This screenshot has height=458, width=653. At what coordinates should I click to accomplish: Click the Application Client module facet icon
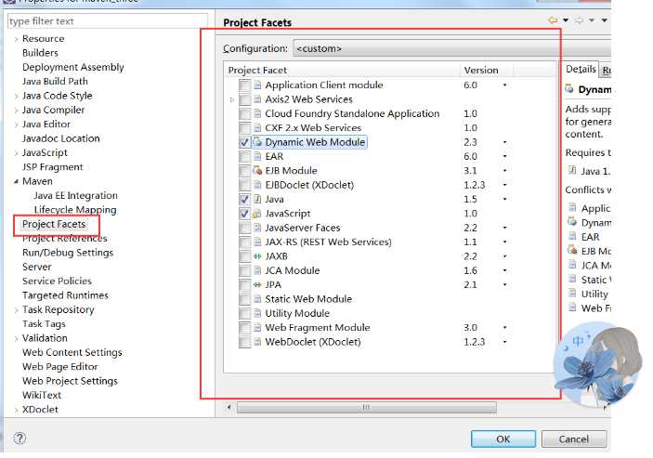click(x=257, y=85)
